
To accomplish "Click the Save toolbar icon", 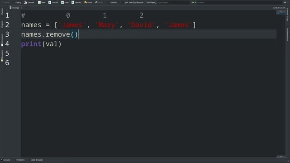I will pos(65,2).
